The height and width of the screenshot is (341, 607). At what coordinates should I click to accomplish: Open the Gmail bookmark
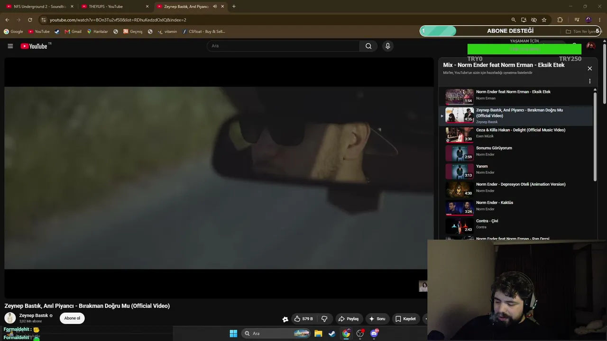pos(73,32)
